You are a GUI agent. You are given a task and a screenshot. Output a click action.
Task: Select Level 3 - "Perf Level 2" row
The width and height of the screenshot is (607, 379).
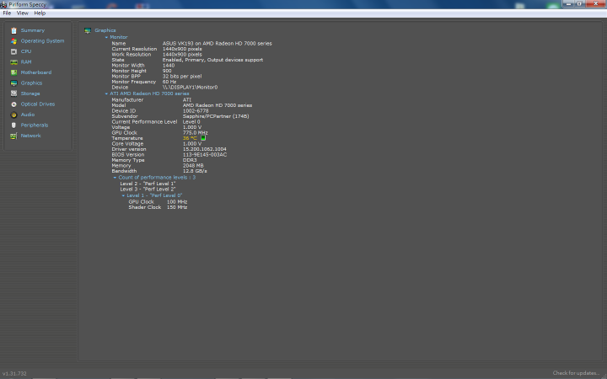(148, 189)
